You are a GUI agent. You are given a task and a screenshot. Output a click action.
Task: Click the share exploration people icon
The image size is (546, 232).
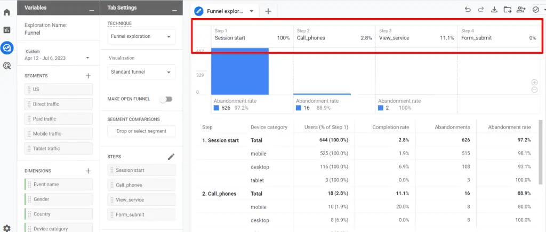(x=521, y=10)
